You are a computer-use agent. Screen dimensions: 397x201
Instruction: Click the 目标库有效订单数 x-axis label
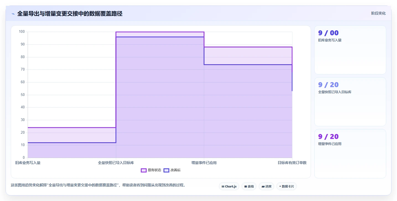coord(292,163)
